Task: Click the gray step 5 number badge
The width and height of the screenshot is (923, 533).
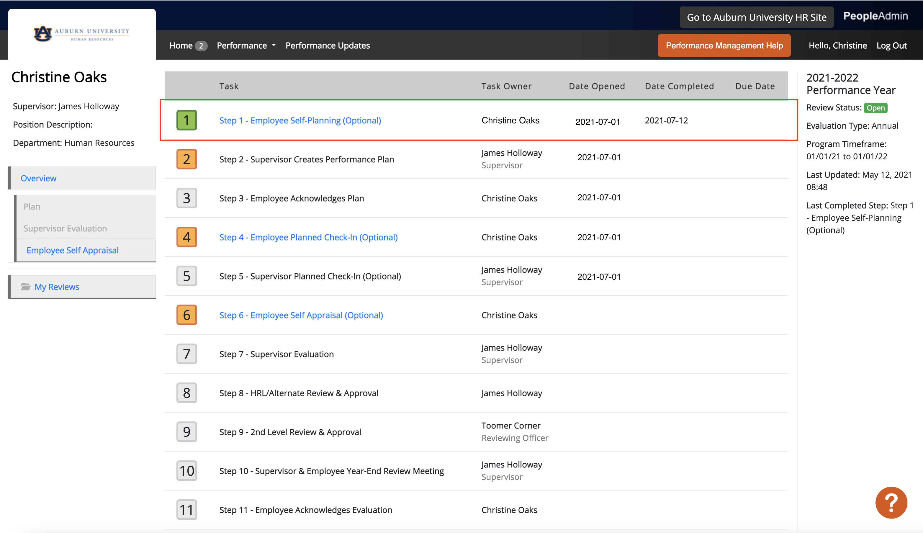Action: coord(187,276)
